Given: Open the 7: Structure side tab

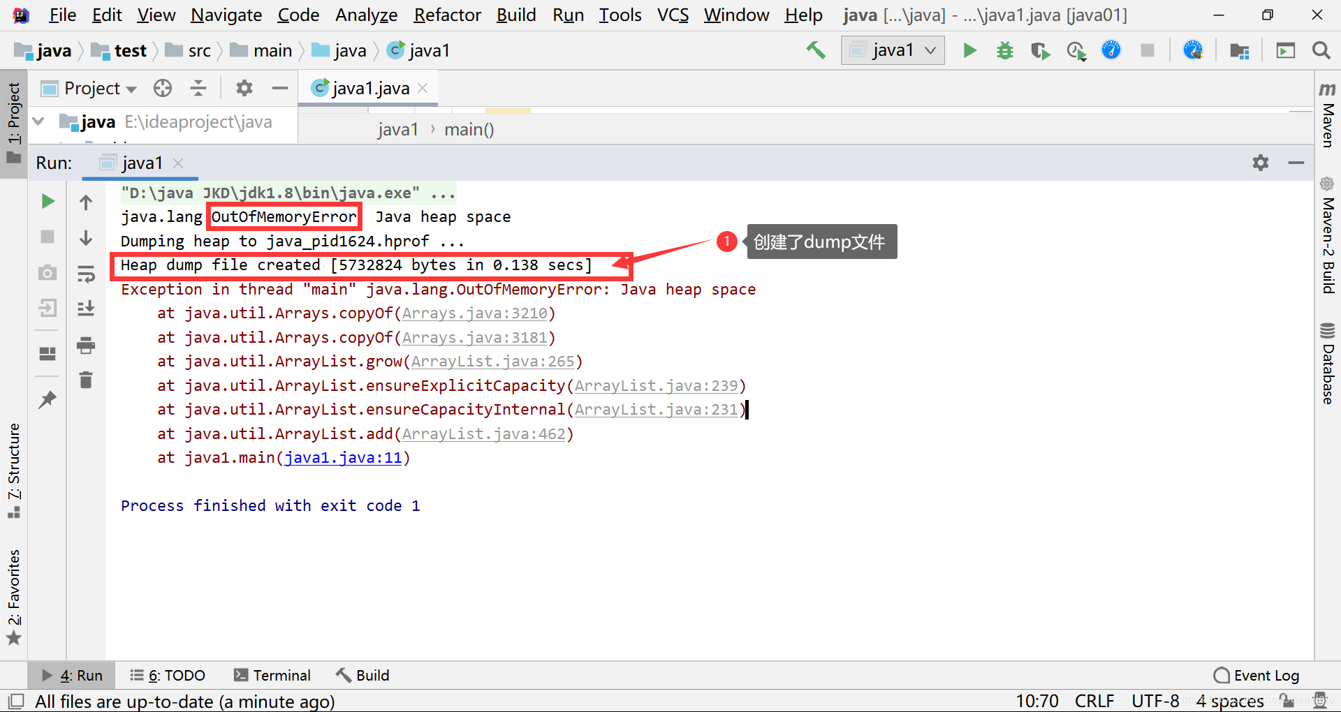Looking at the screenshot, I should (14, 470).
